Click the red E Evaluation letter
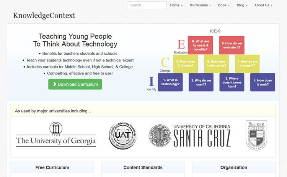The height and width of the screenshot is (177, 287). [x=181, y=44]
